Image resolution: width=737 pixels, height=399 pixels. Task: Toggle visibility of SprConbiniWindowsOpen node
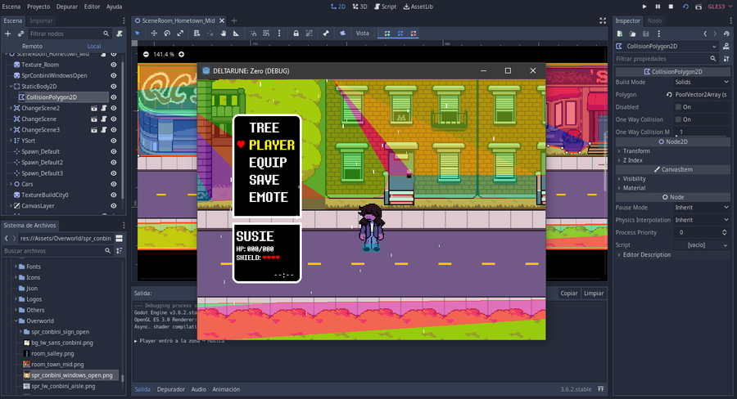pyautogui.click(x=113, y=75)
